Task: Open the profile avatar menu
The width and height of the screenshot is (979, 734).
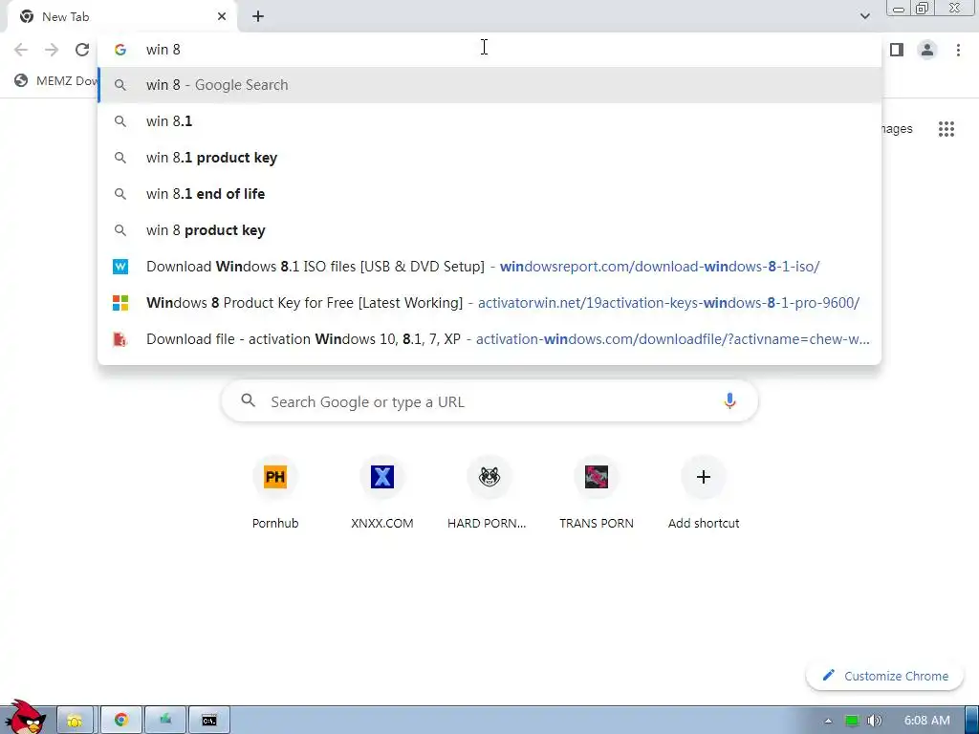Action: tap(927, 50)
